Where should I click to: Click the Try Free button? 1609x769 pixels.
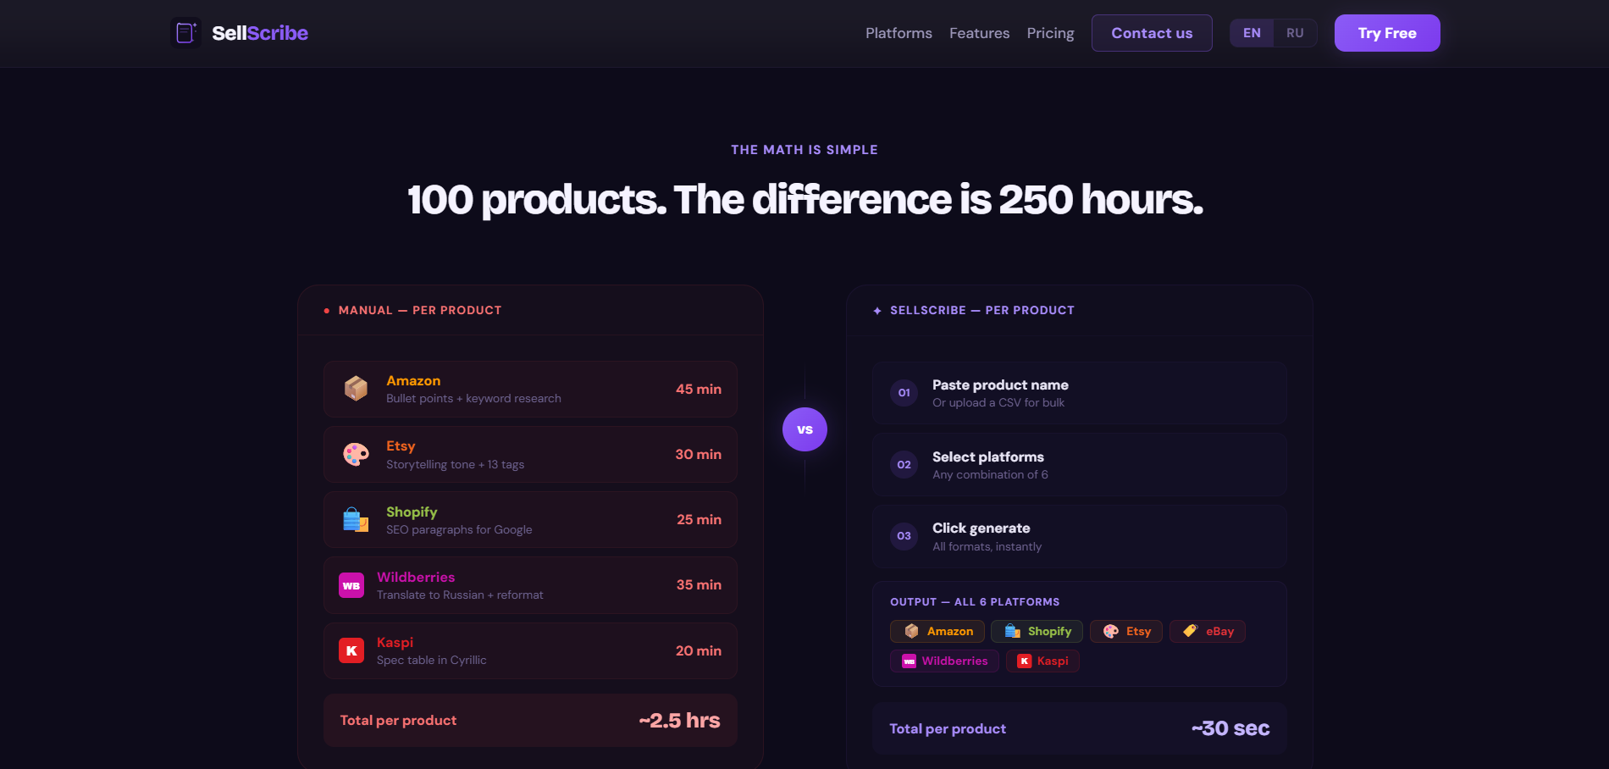1387,33
